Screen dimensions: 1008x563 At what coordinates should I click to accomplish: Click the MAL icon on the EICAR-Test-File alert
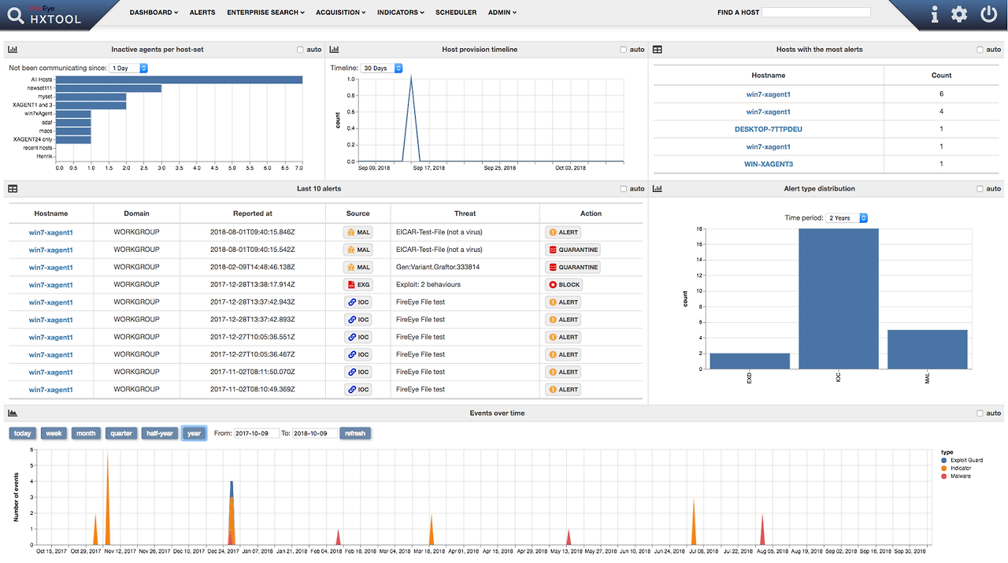pyautogui.click(x=358, y=231)
